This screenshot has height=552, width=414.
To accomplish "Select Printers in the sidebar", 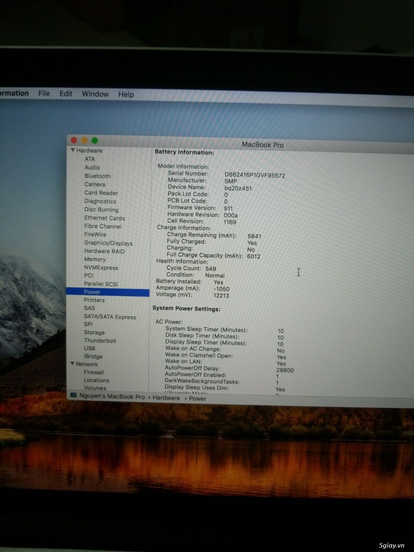I will (94, 300).
